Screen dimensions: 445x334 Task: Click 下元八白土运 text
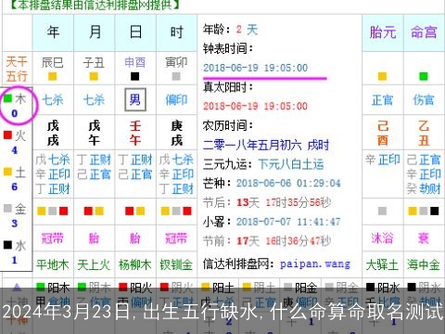point(291,164)
